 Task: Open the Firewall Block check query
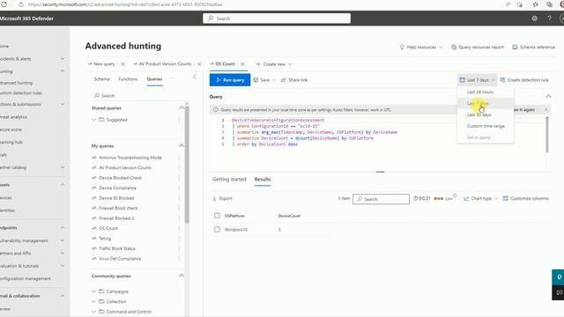click(x=118, y=208)
